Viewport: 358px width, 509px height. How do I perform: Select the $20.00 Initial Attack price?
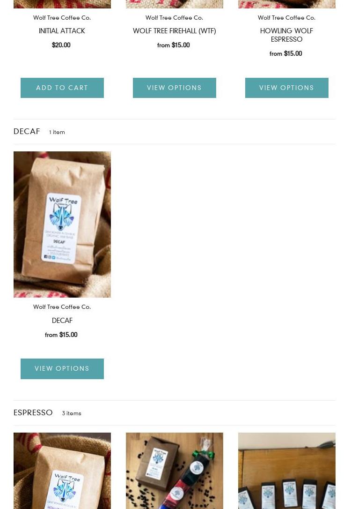[x=61, y=45]
